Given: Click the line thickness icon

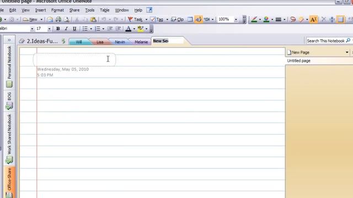Looking at the screenshot, I should pos(279,20).
